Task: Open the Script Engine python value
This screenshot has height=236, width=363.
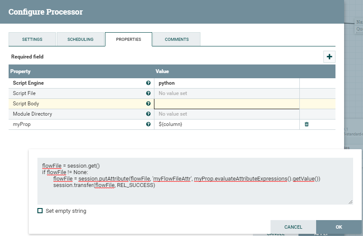Action: 227,83
